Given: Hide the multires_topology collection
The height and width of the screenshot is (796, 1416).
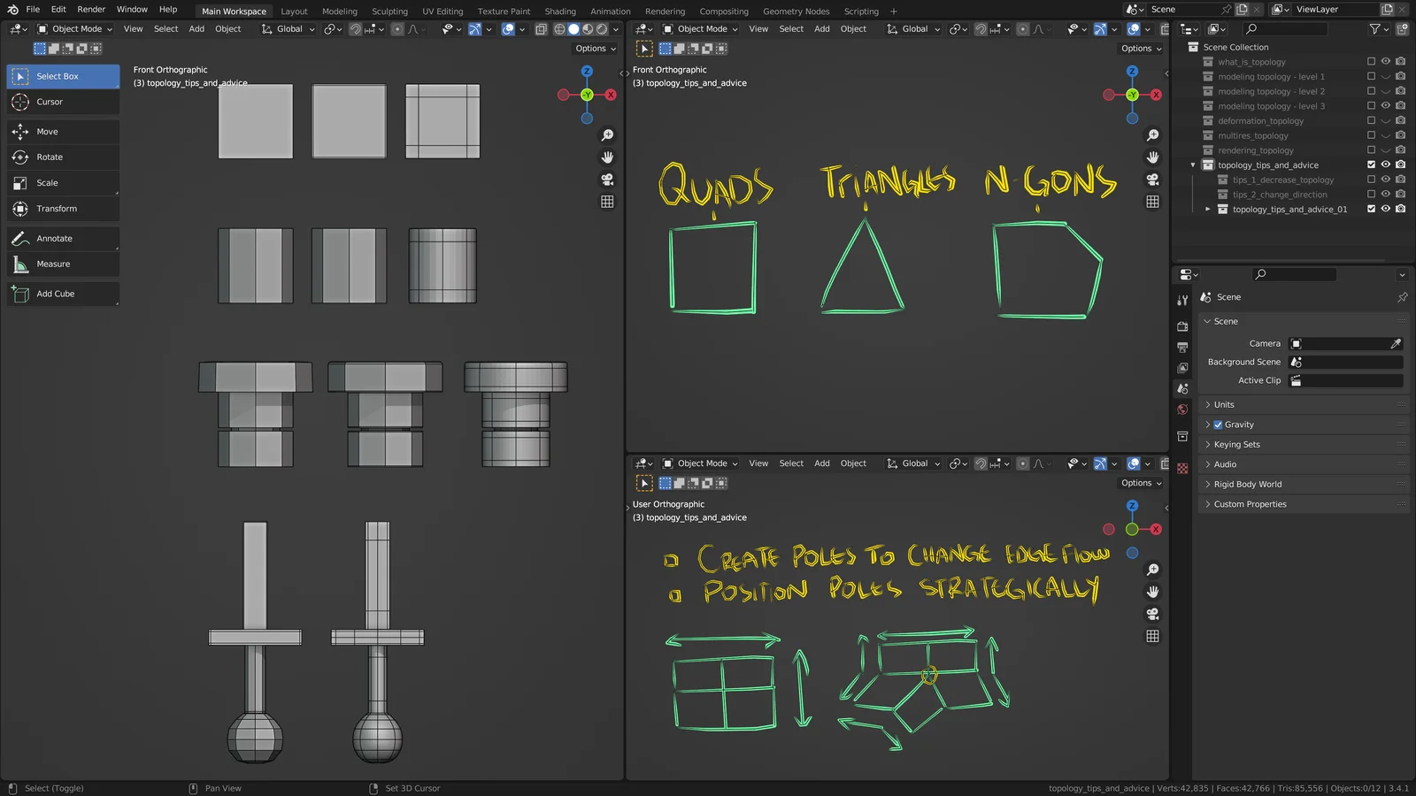Looking at the screenshot, I should 1386,135.
